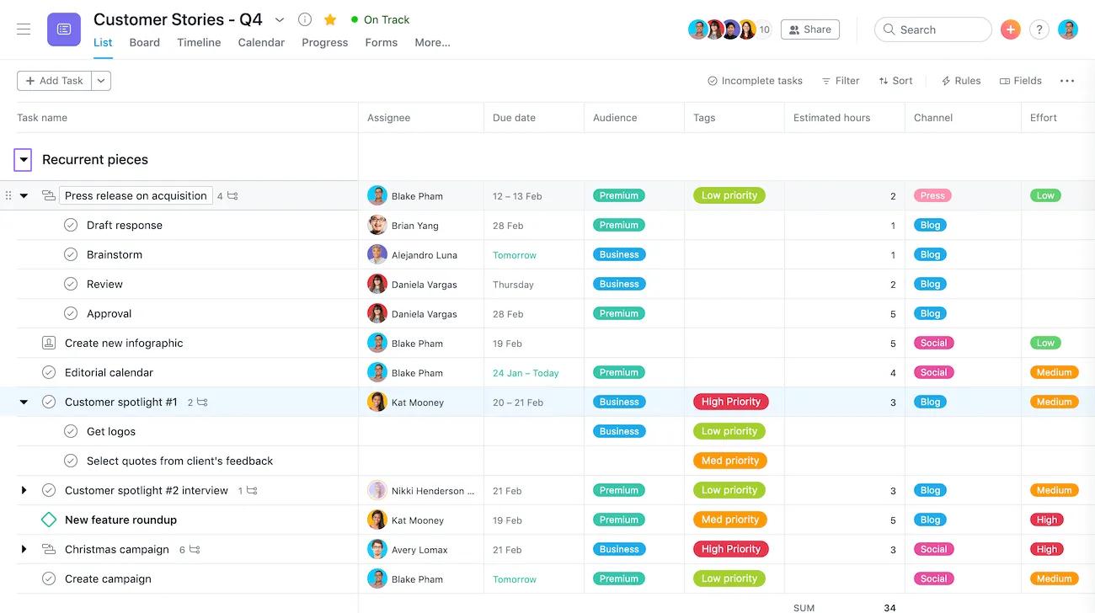This screenshot has height=613, width=1095.
Task: Check off the Editorial calendar task
Action: (x=49, y=372)
